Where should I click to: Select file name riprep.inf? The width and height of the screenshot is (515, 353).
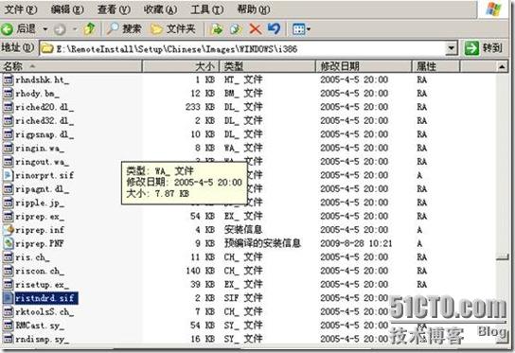[40, 230]
